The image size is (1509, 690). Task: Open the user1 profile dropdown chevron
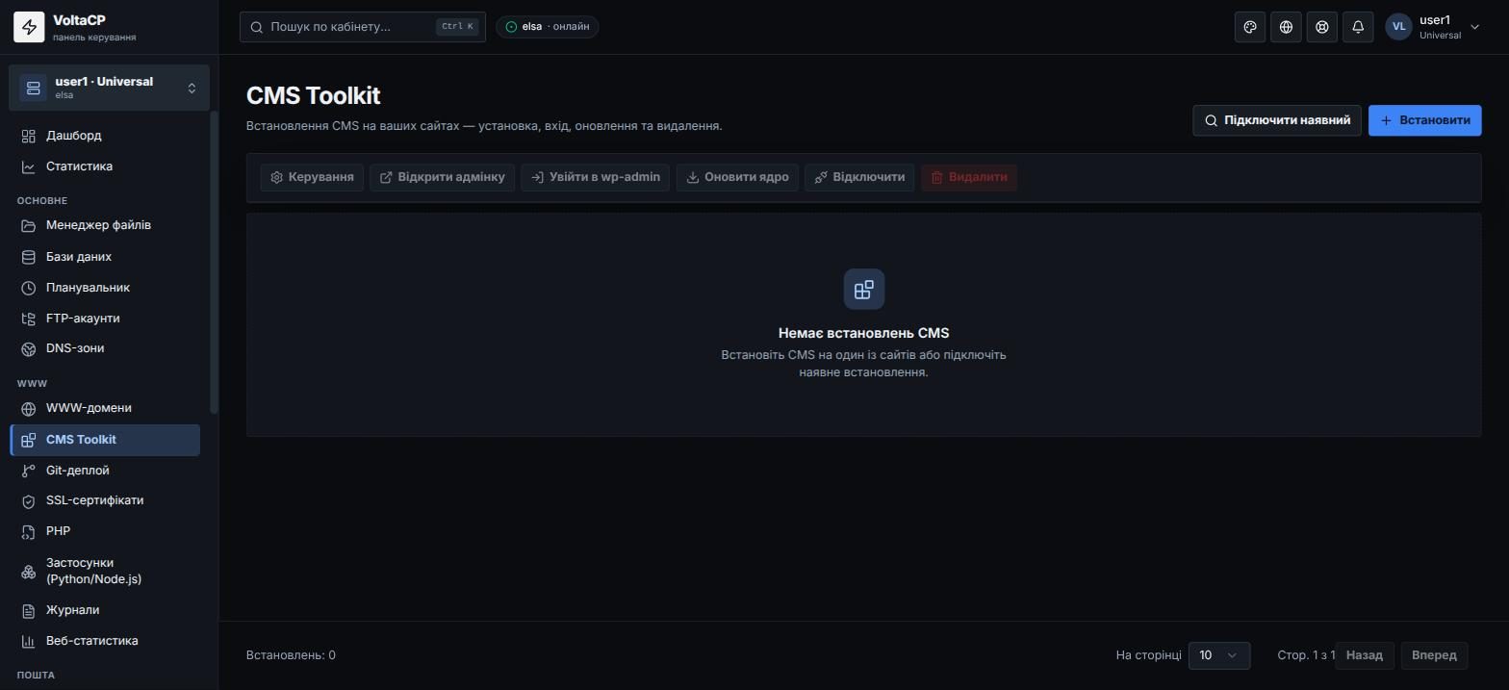pos(1474,27)
